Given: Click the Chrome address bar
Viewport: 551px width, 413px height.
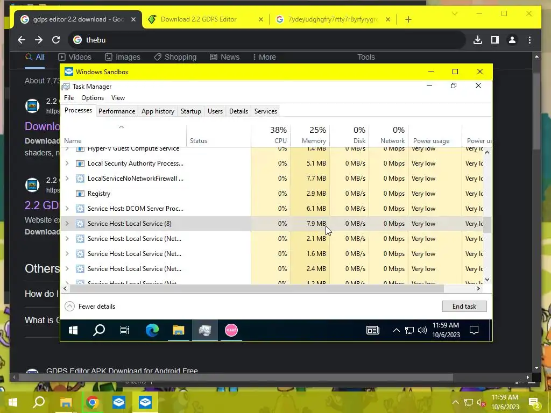Looking at the screenshot, I should coord(267,40).
